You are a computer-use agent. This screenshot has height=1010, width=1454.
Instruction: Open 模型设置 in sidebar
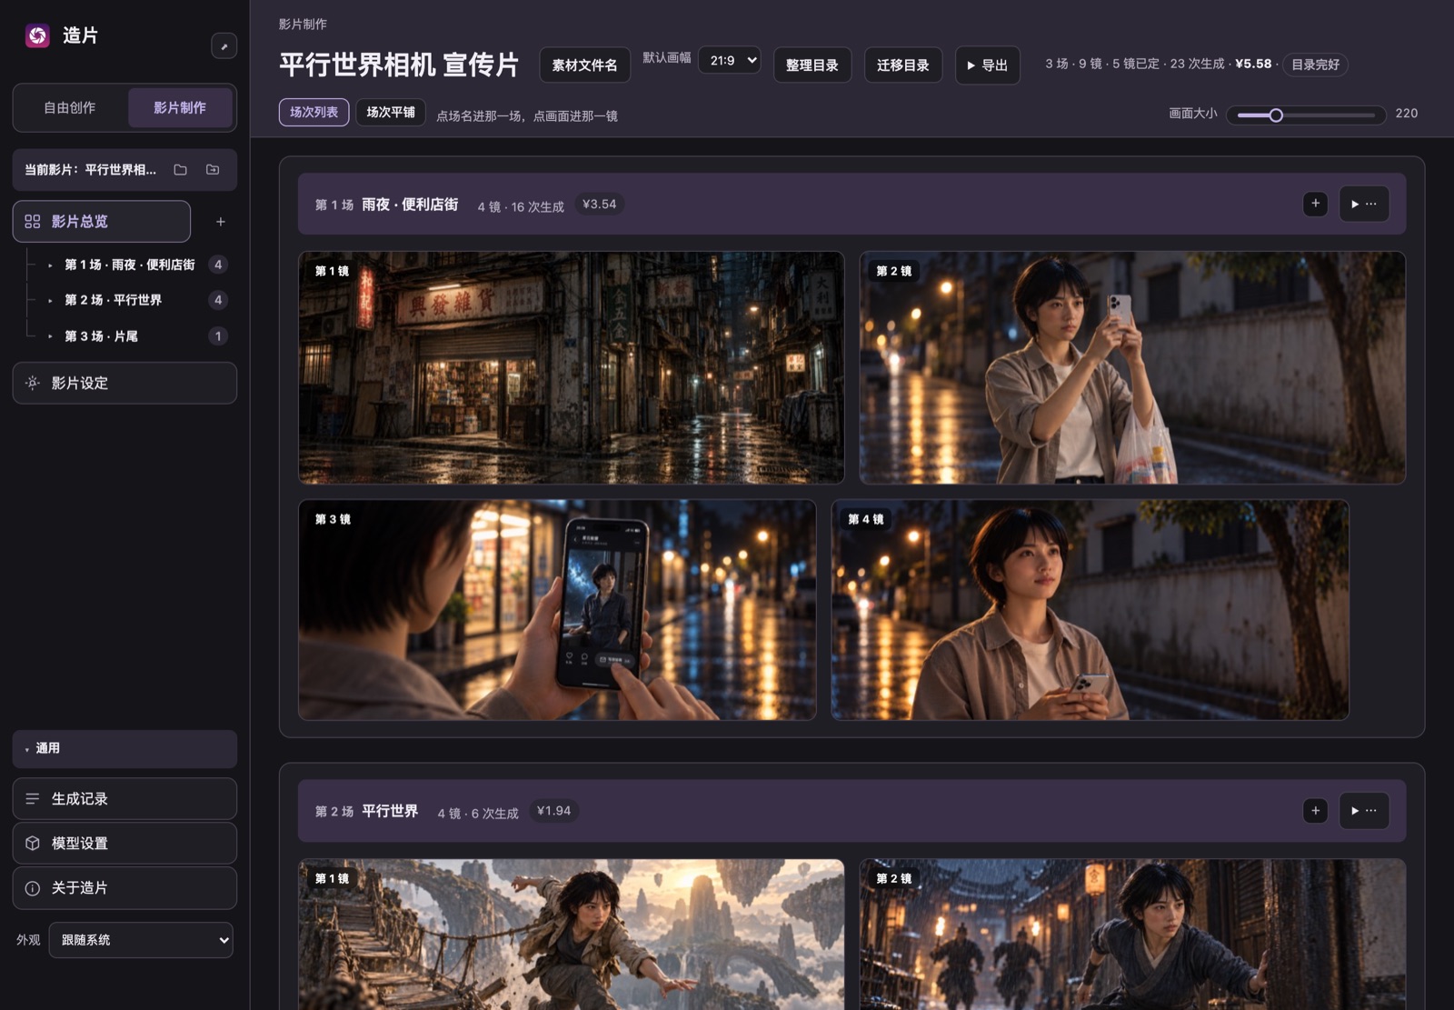point(124,843)
